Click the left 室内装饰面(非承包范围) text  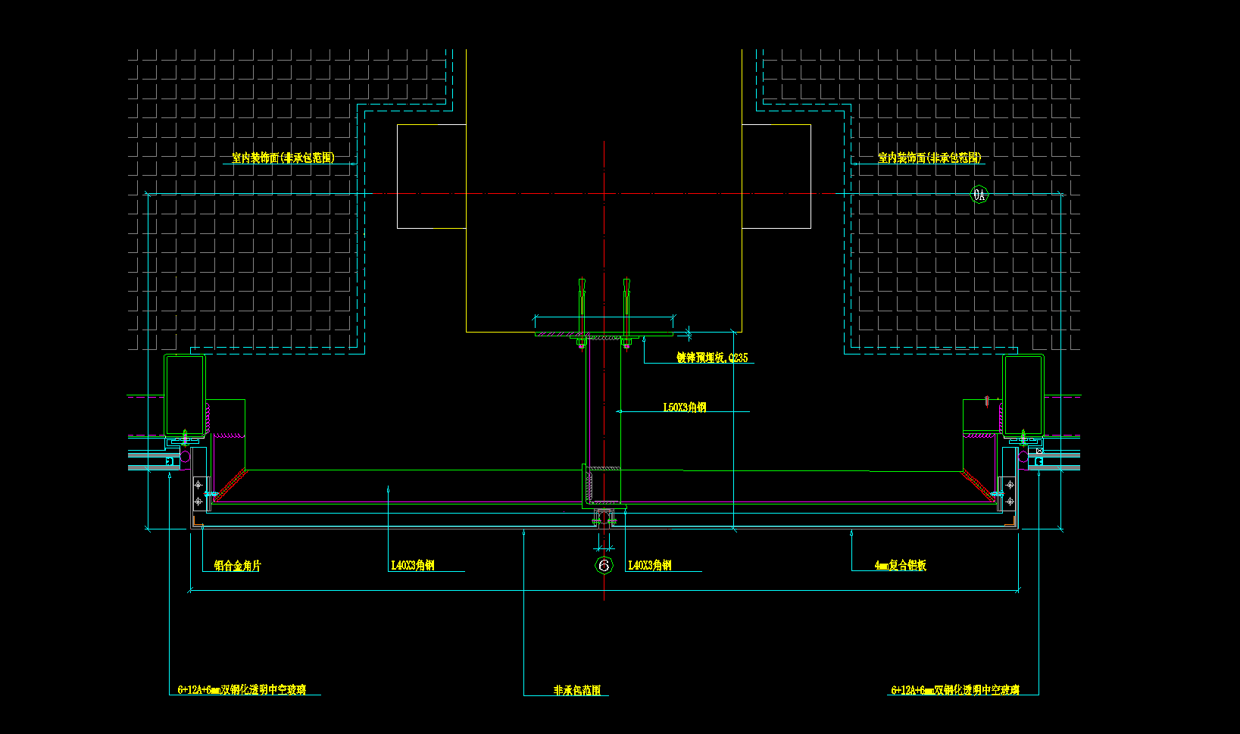(283, 158)
